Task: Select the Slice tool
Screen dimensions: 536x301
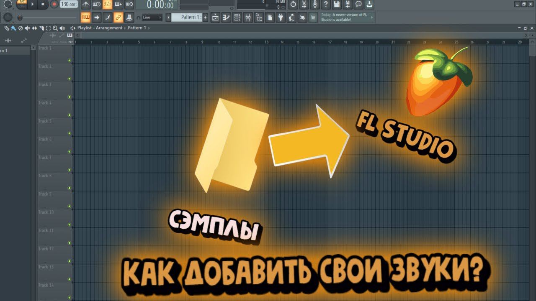Action: point(41,28)
